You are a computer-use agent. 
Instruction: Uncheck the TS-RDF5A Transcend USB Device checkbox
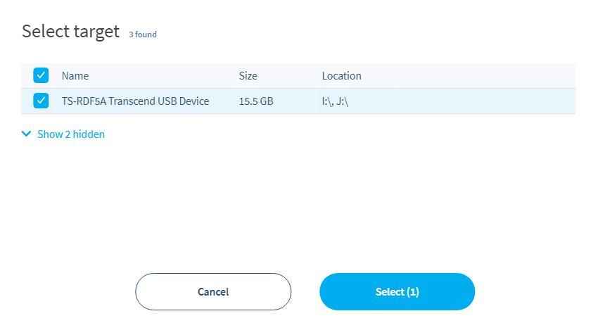41,101
